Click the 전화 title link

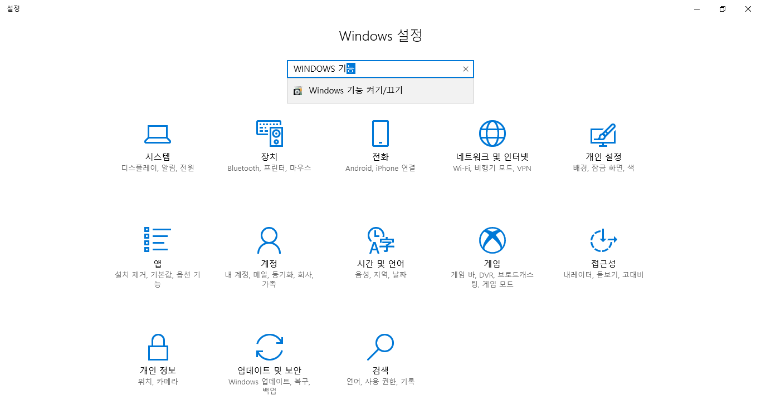pyautogui.click(x=380, y=157)
